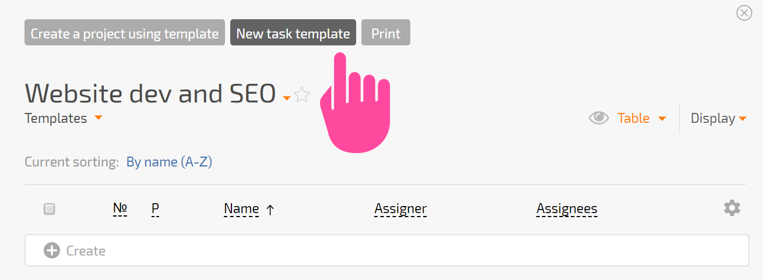Image resolution: width=763 pixels, height=280 pixels.
Task: Close the panel with the X icon
Action: (744, 13)
